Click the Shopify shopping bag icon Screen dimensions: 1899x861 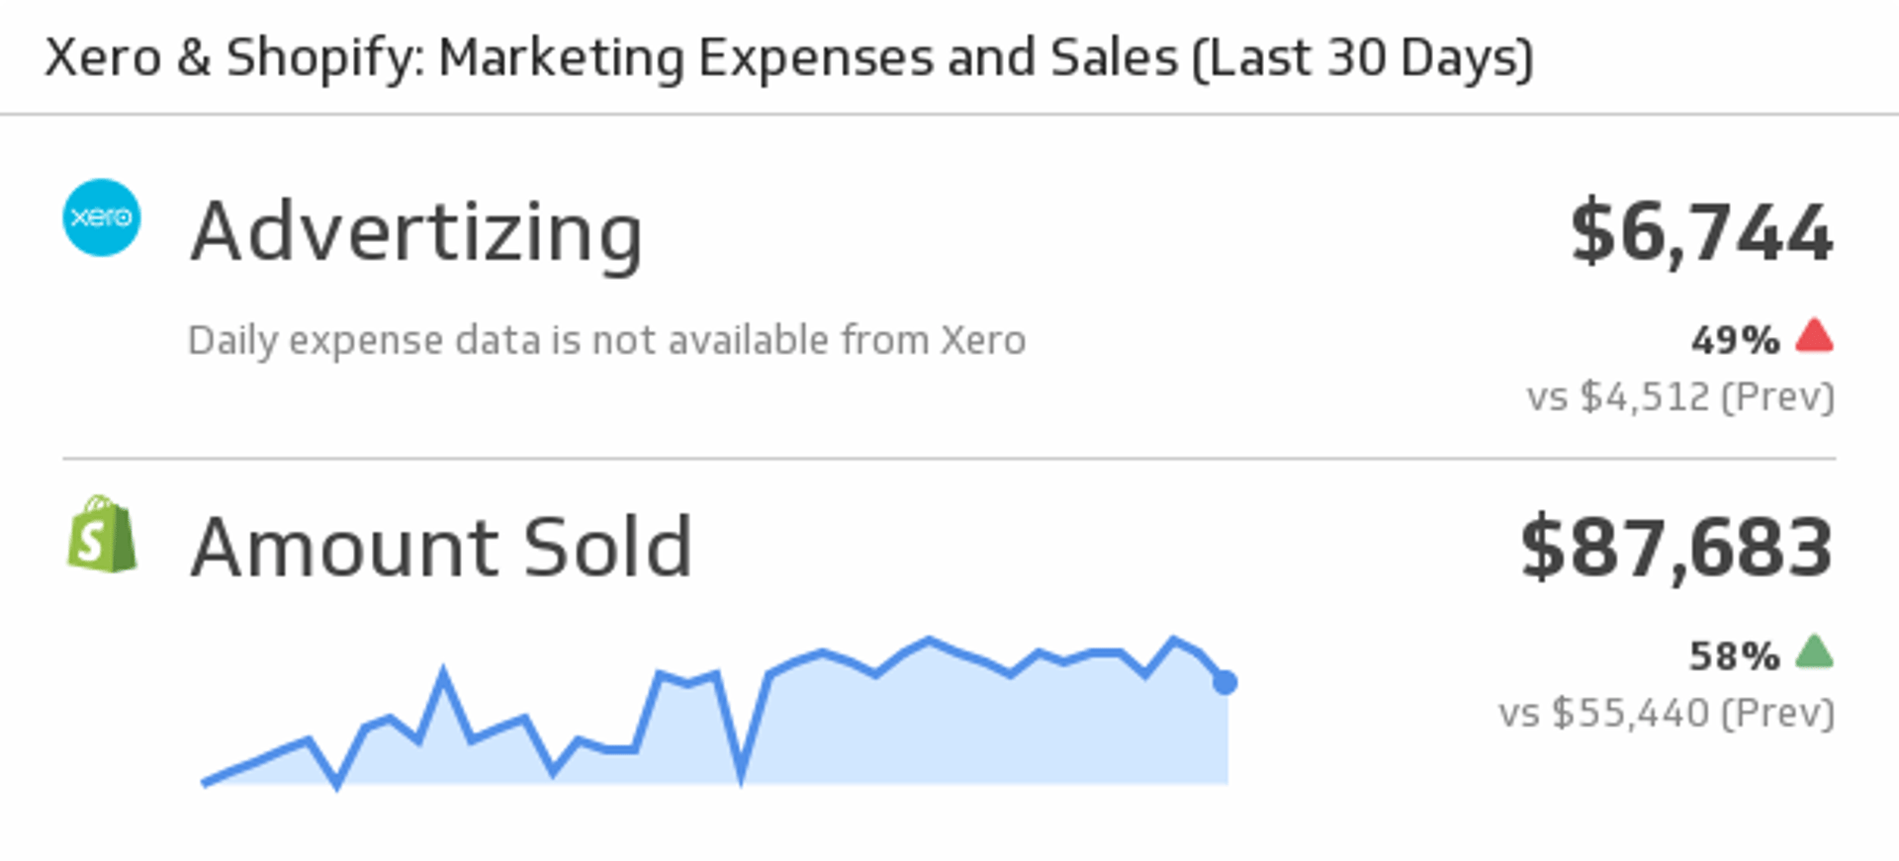[102, 535]
